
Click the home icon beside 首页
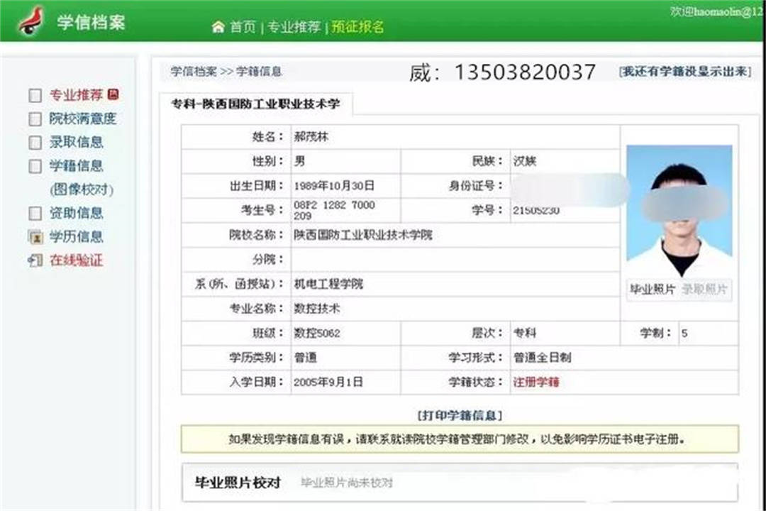click(x=217, y=26)
